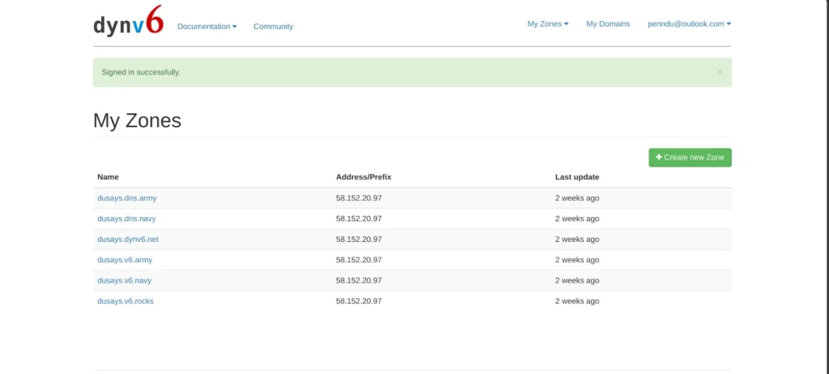
Task: Open the dusays.v6.army zone
Action: [x=125, y=260]
